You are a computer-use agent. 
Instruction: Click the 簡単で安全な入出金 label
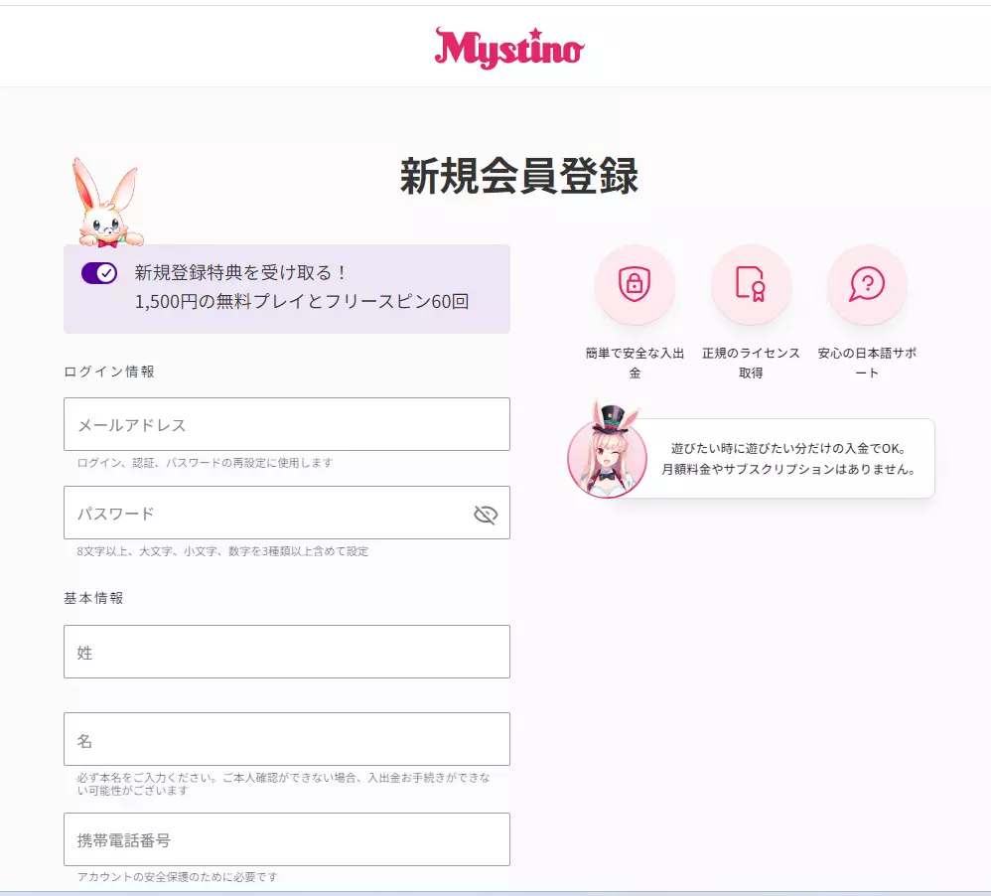pos(635,363)
